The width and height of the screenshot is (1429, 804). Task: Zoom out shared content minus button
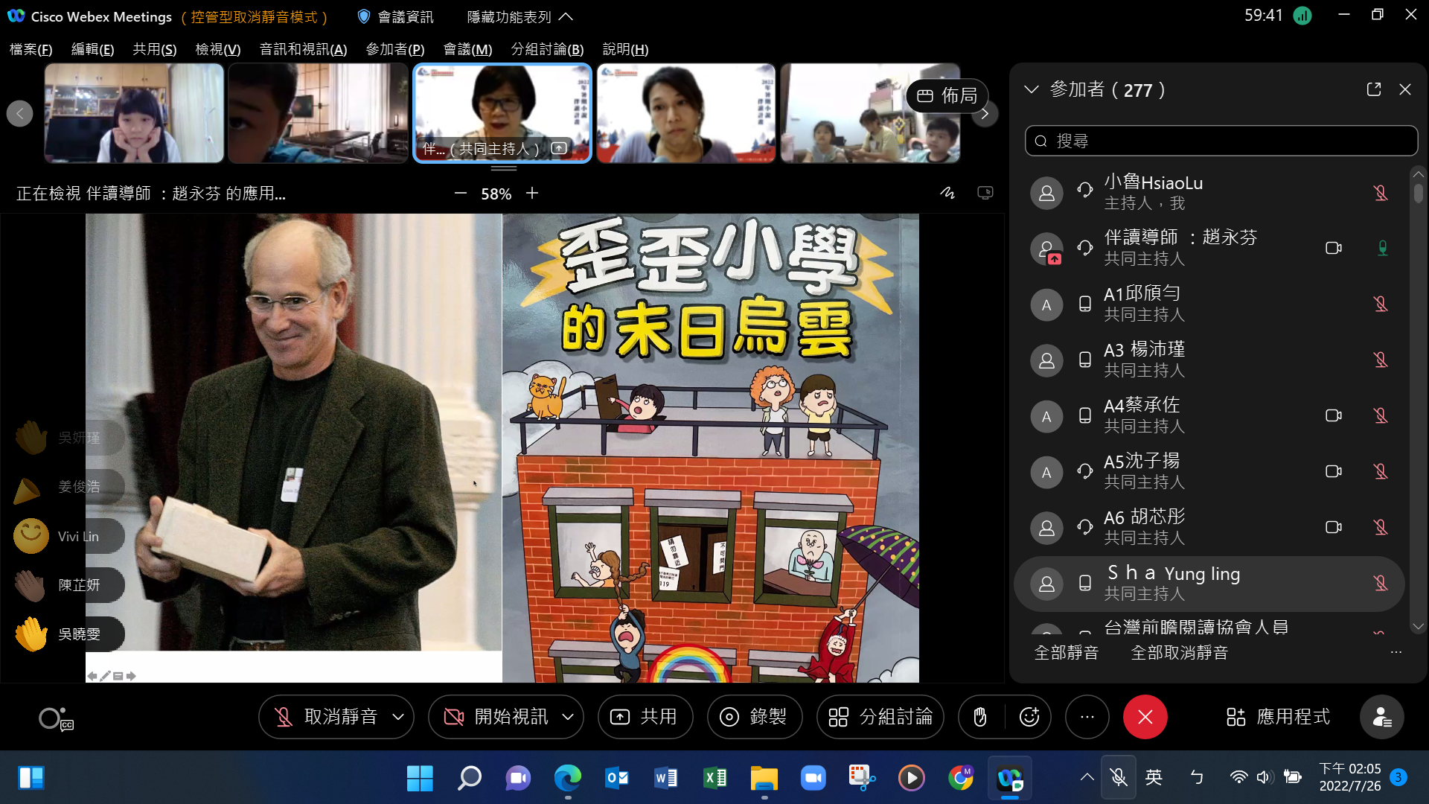point(460,194)
